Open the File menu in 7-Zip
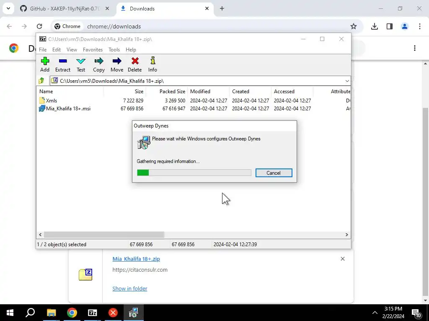 click(x=43, y=50)
